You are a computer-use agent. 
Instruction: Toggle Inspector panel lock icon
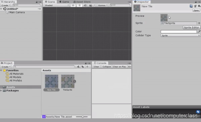[x=196, y=2]
